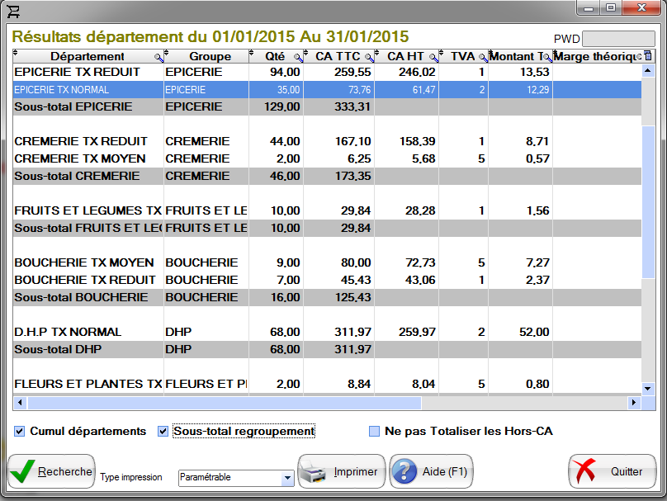Click the magnifier icon in TVA header
667x501 pixels.
click(x=483, y=57)
